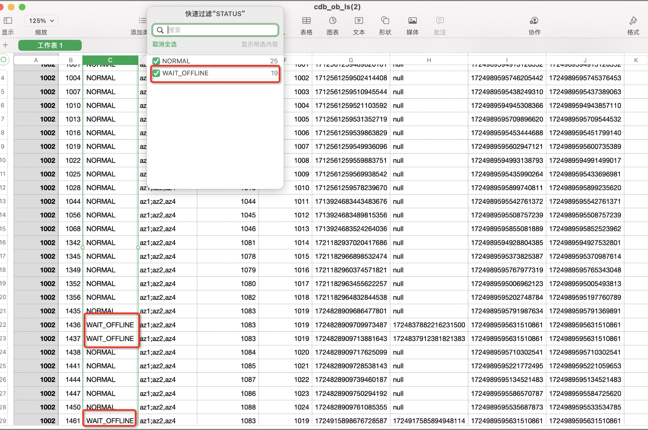Open the Format 格式 brush icon
648x430 pixels.
point(633,21)
